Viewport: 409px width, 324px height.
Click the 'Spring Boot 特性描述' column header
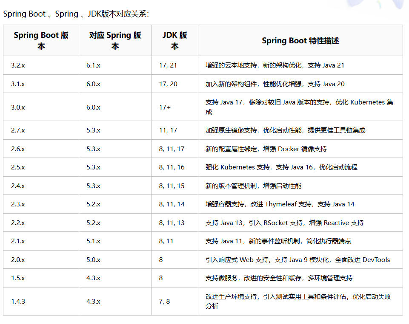click(300, 41)
